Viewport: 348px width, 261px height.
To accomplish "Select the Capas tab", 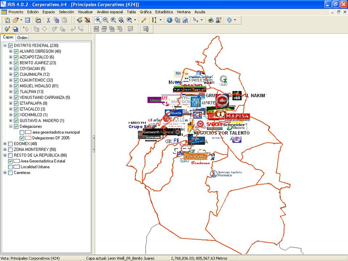I will pyautogui.click(x=8, y=37).
